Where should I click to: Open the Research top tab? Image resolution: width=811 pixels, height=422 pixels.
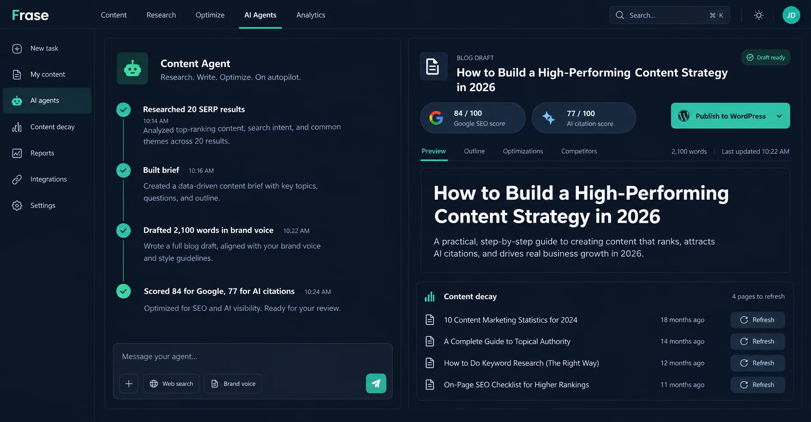click(x=161, y=15)
